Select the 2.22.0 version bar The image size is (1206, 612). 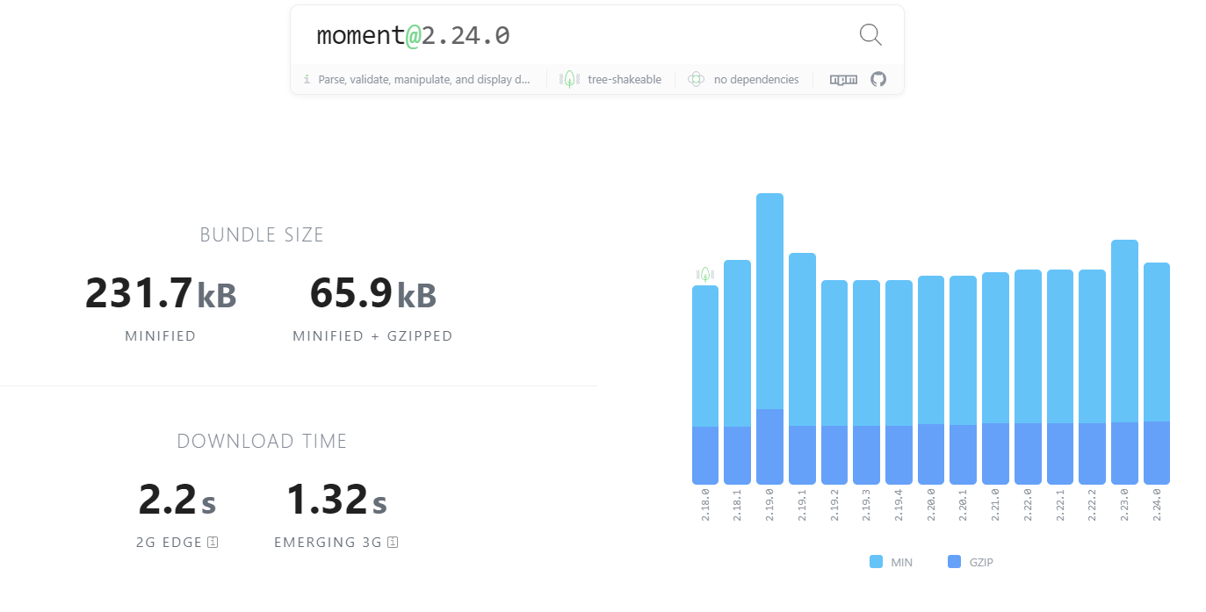(1028, 377)
